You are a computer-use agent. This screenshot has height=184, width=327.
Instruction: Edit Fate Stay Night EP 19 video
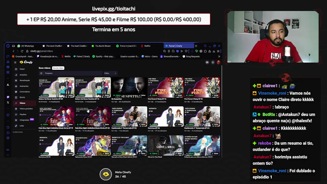69,124
